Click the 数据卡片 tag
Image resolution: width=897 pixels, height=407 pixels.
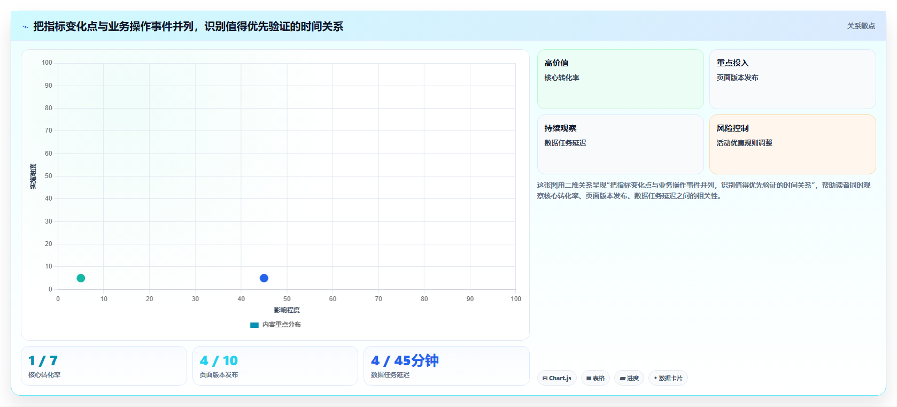(x=668, y=378)
